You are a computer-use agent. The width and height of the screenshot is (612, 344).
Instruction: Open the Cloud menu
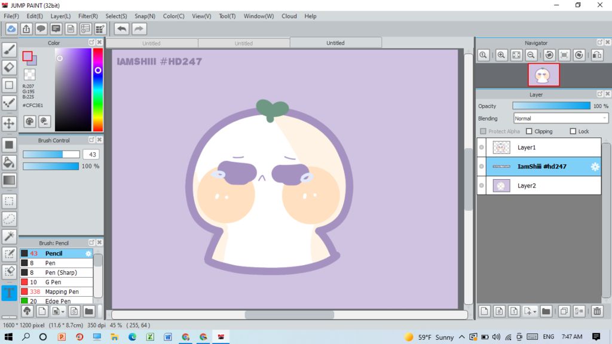289,16
